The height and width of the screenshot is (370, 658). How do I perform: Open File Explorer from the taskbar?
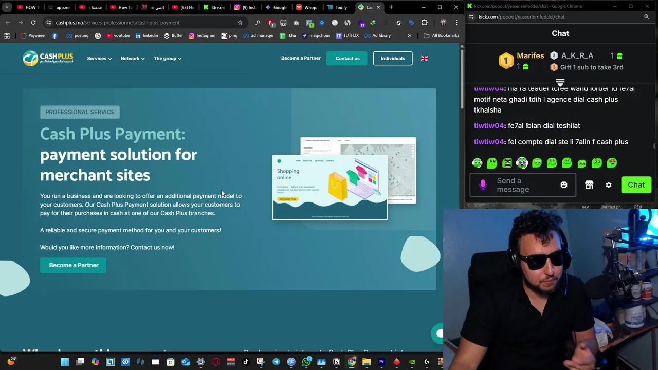367,362
